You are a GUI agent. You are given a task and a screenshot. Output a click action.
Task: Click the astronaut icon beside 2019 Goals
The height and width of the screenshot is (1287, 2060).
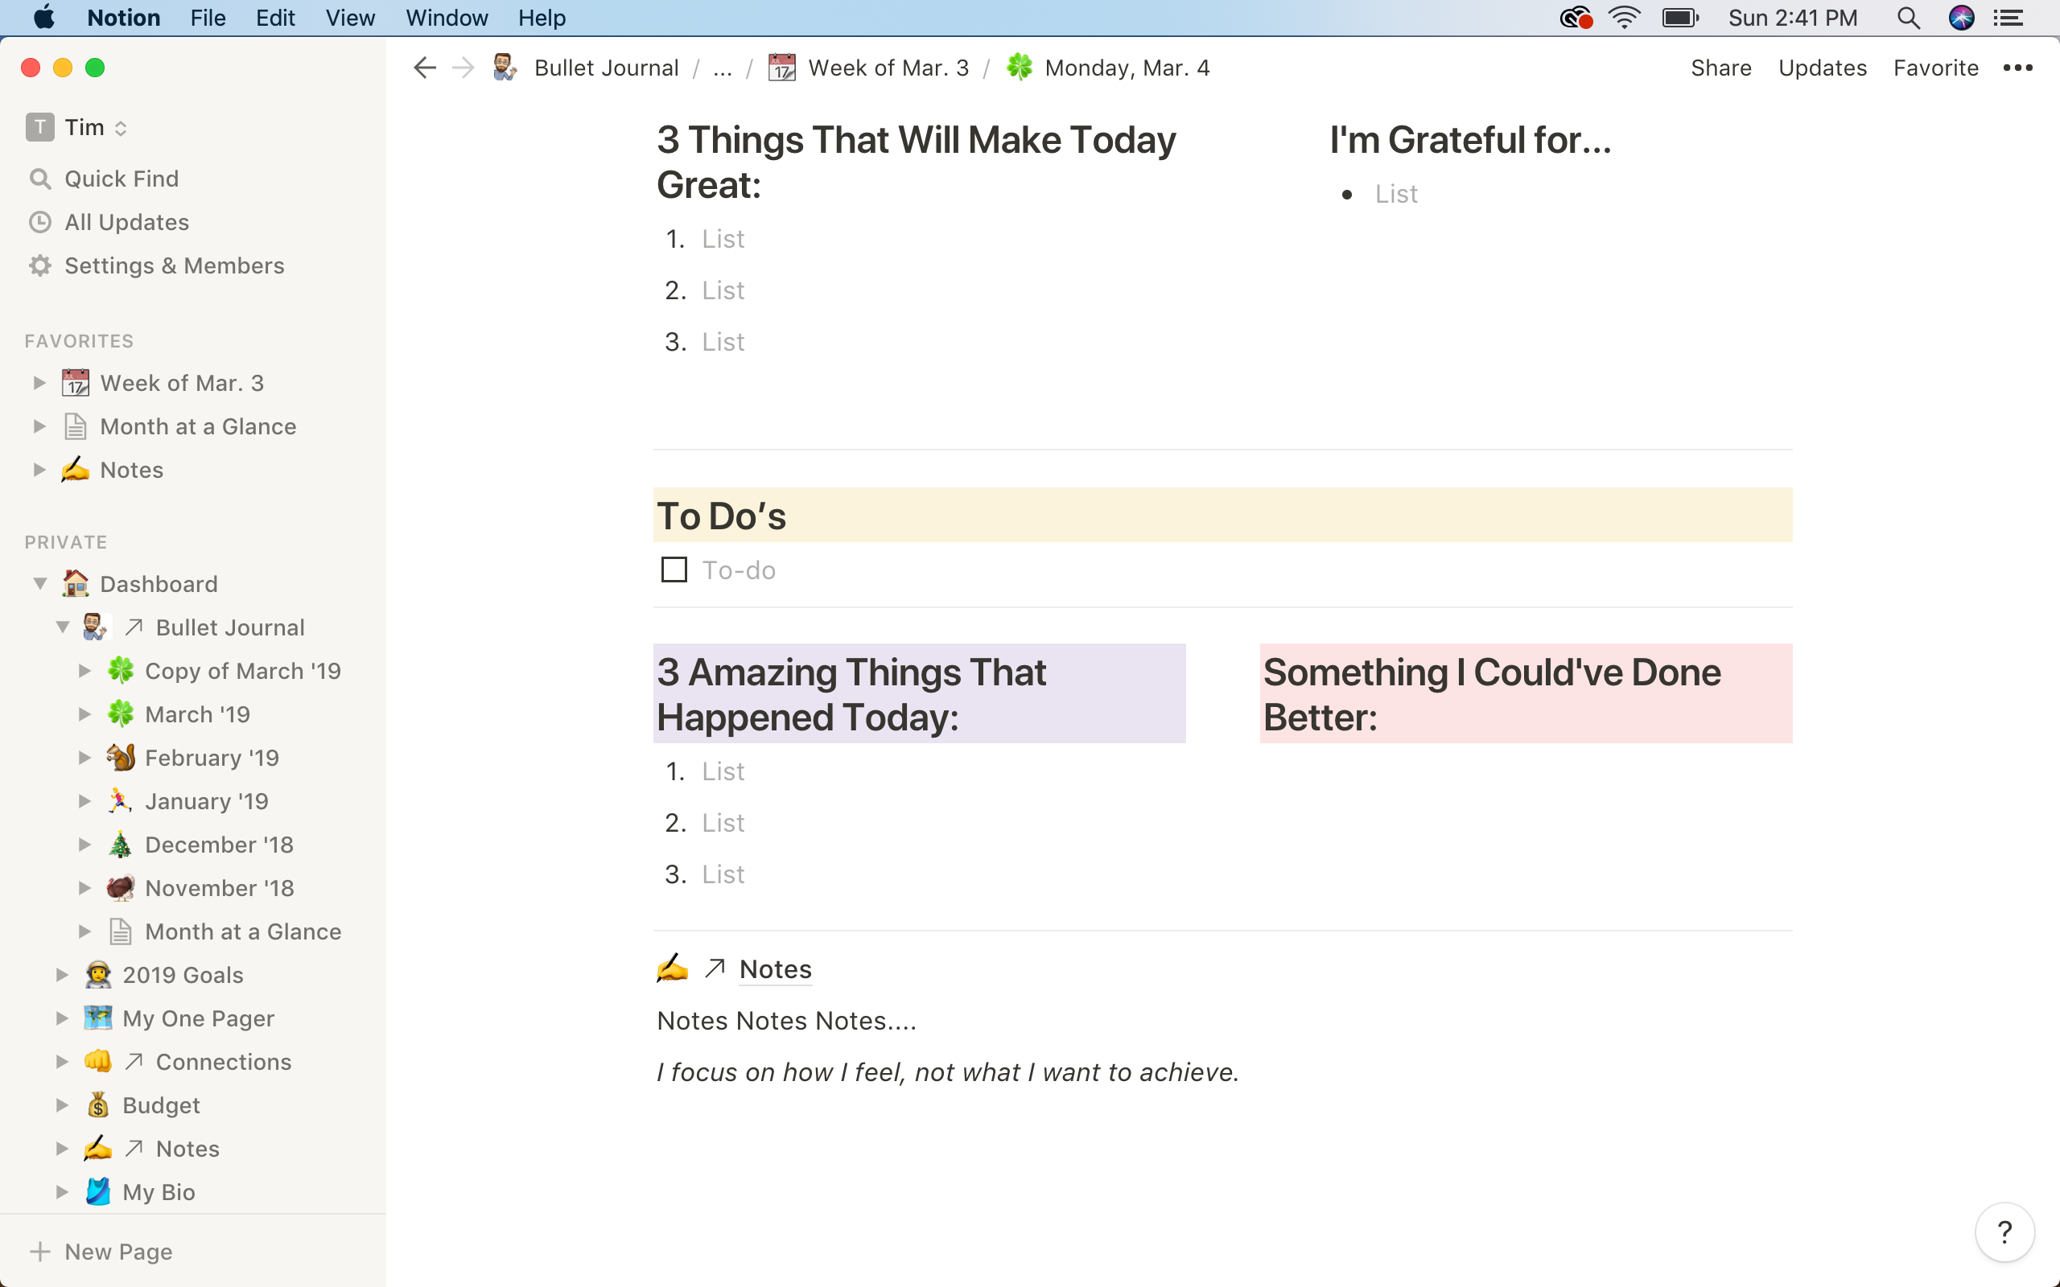[98, 975]
